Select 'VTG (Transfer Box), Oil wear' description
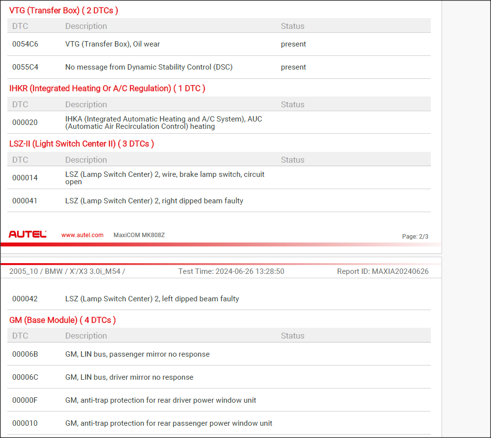Image resolution: width=491 pixels, height=438 pixels. [x=113, y=44]
